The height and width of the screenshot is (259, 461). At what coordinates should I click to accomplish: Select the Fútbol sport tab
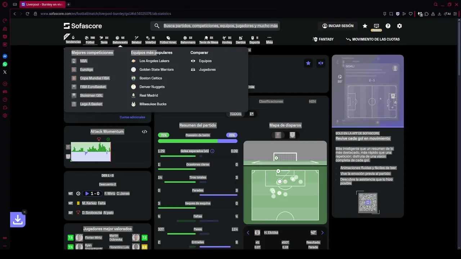coord(90,40)
